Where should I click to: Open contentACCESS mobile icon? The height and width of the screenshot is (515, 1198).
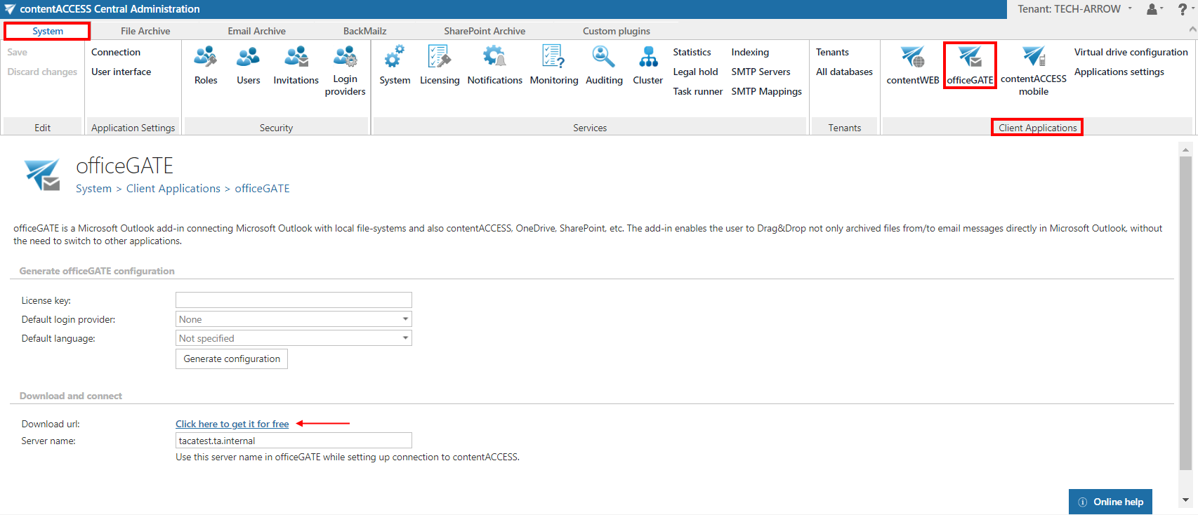[x=1033, y=58]
